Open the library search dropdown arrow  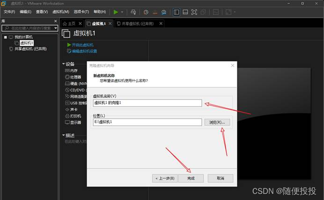(x=56, y=28)
